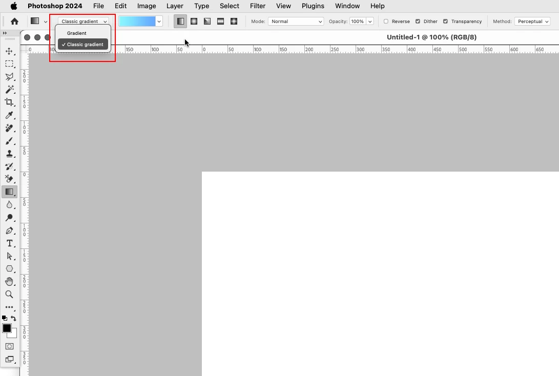This screenshot has width=559, height=376.
Task: Open the Image menu
Action: tap(147, 6)
